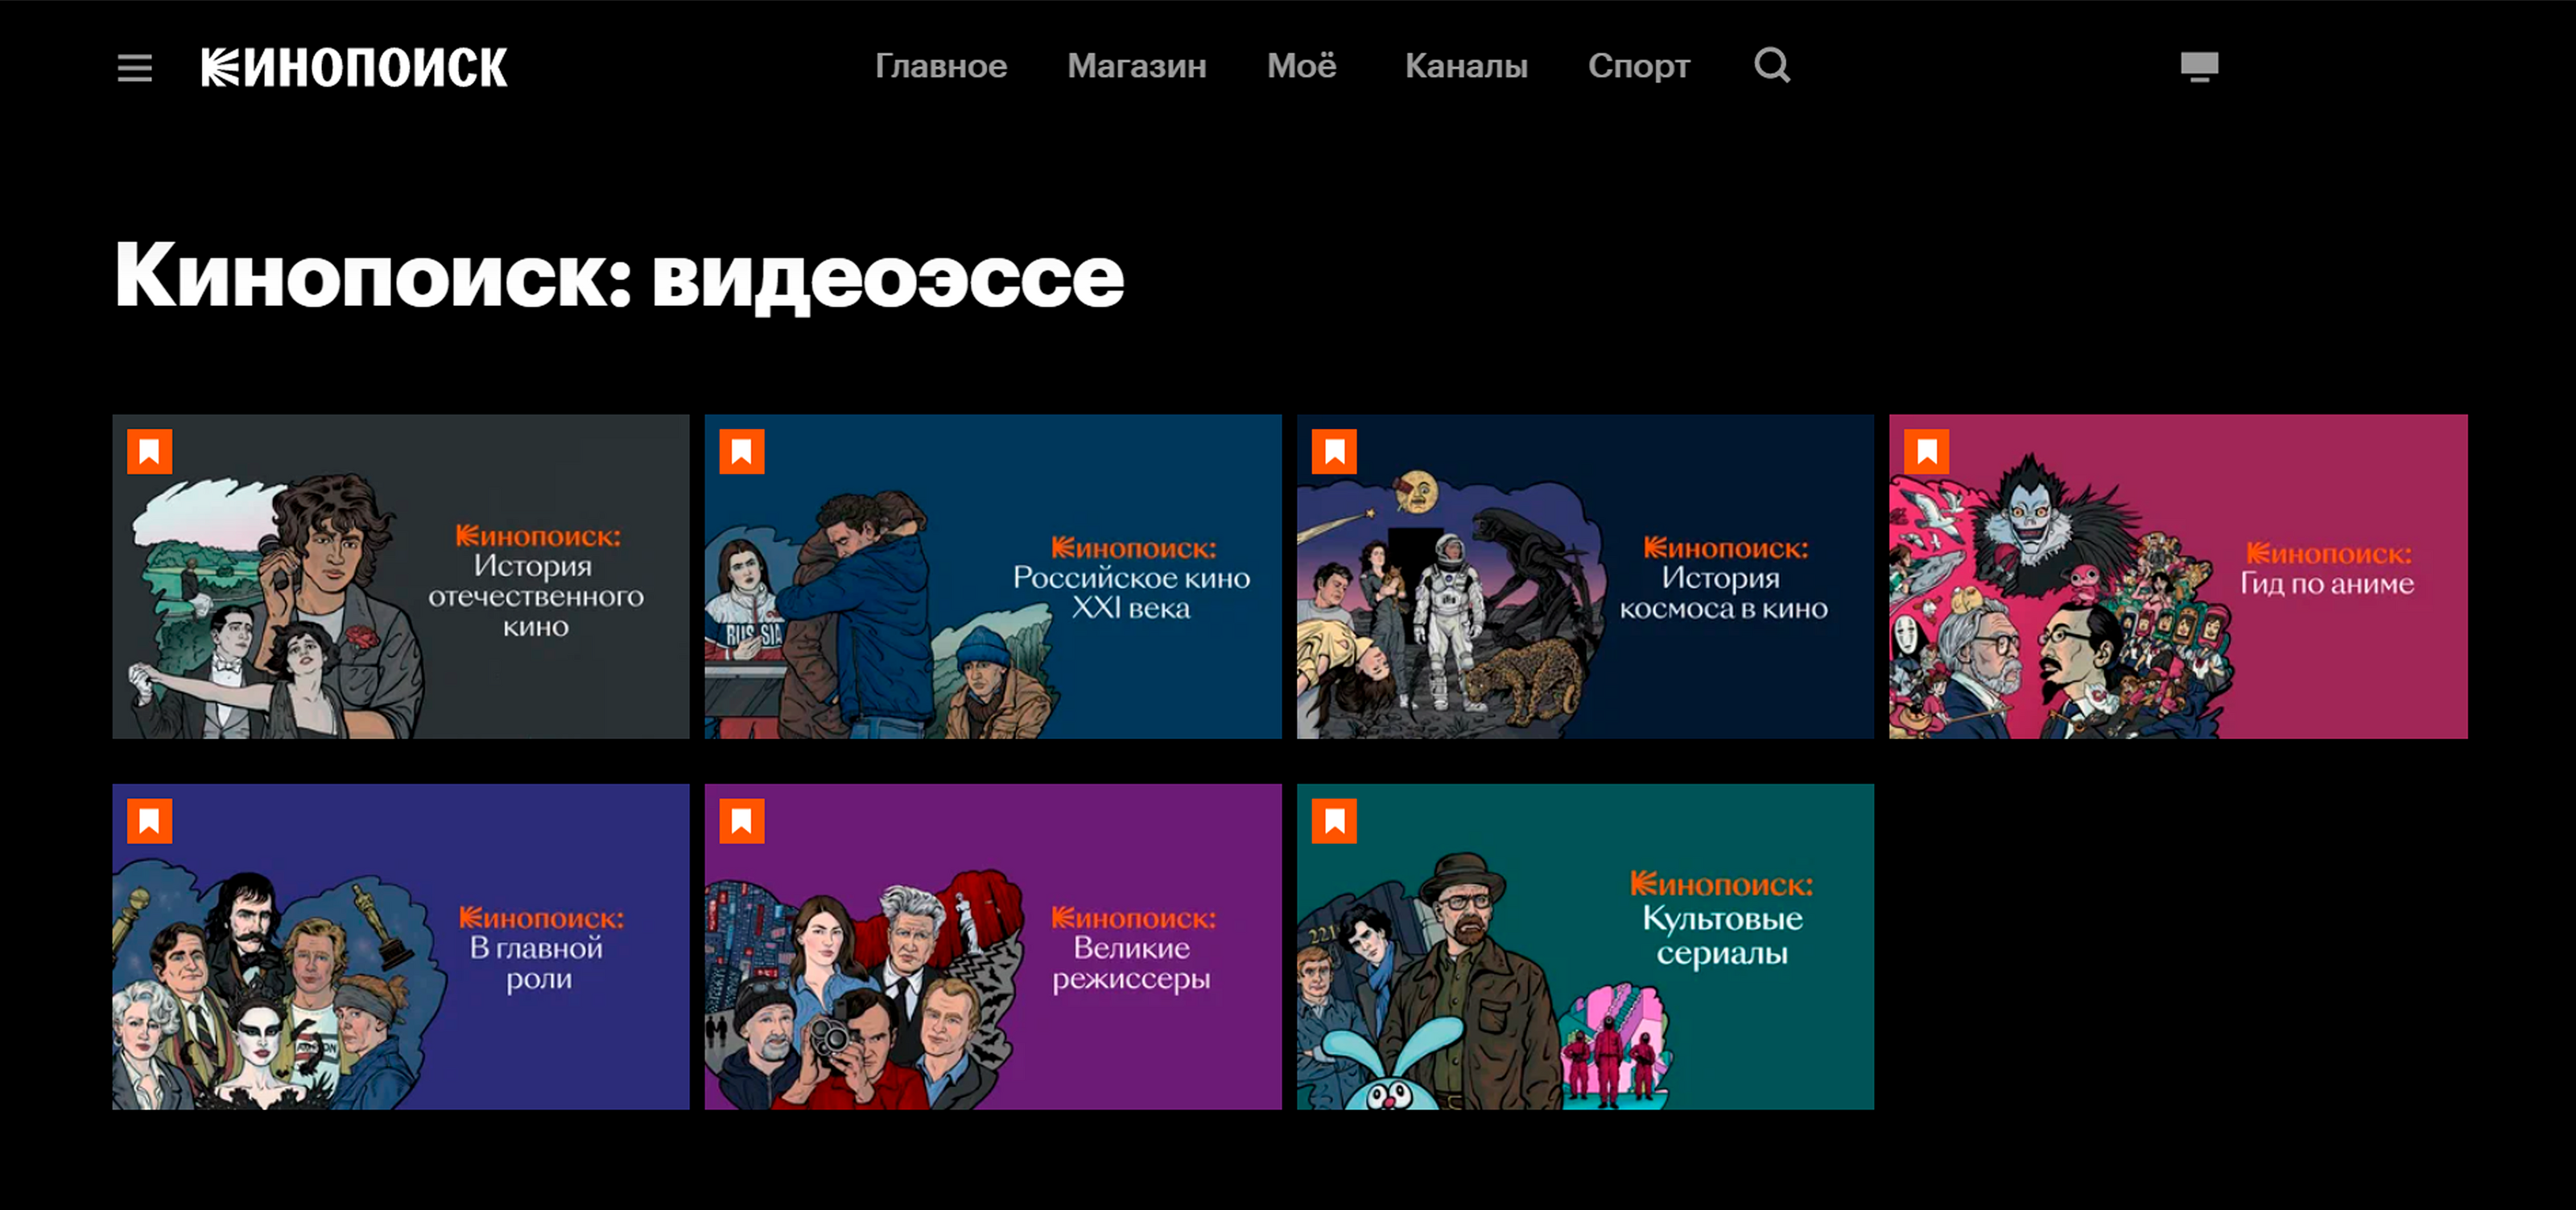Screen dimensions: 2576x1210
Task: Open the Каналы section
Action: (x=1466, y=66)
